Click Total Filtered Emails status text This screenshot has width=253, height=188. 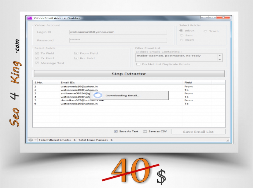tap(57, 140)
